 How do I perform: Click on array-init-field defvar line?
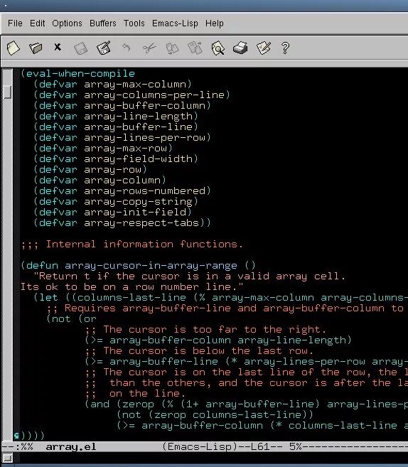click(112, 213)
